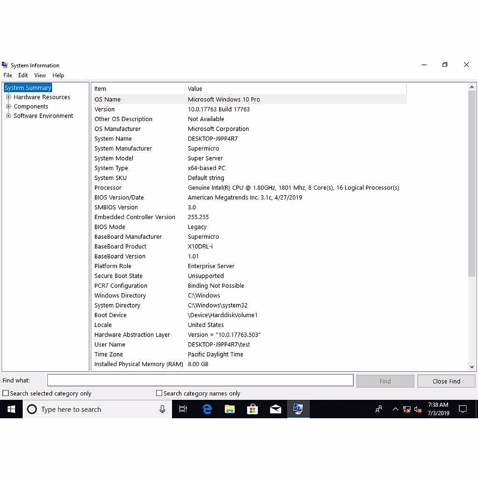The height and width of the screenshot is (478, 478).
Task: Open File Explorer from the taskbar
Action: [230, 409]
